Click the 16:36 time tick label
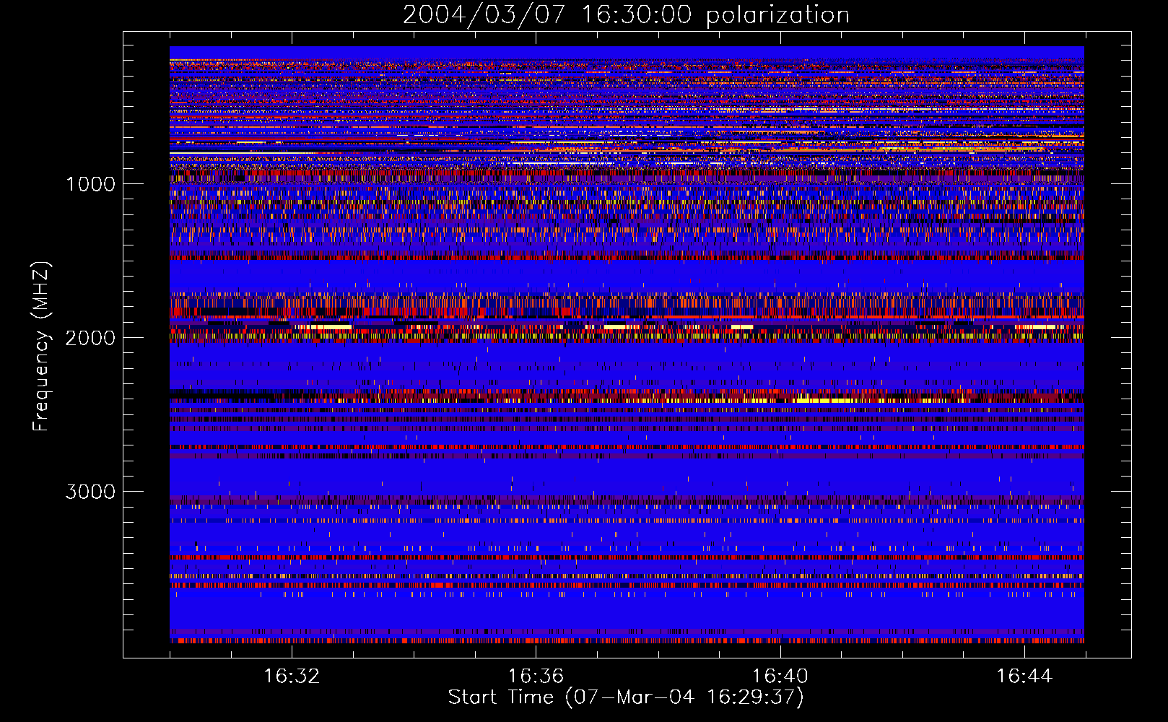1168x722 pixels. point(536,677)
